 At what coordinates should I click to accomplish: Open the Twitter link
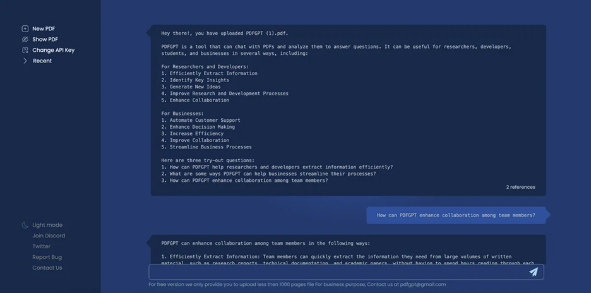point(42,246)
